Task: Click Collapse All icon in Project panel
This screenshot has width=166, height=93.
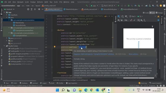Action: (x=35, y=9)
